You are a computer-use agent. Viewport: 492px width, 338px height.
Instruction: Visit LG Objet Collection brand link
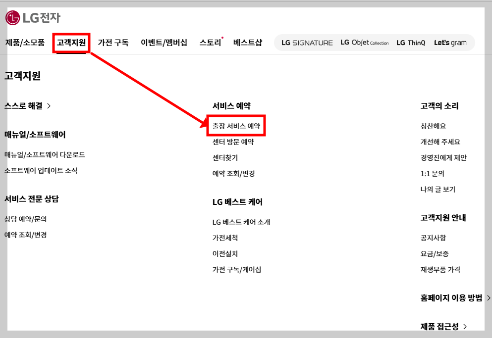(365, 43)
